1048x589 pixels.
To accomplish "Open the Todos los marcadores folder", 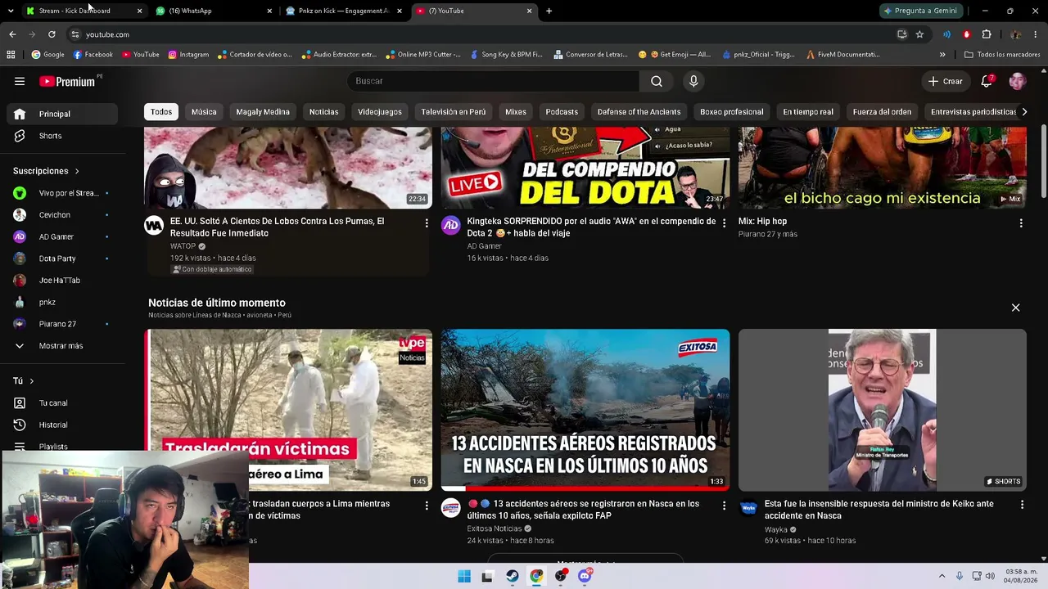I will (x=1002, y=55).
